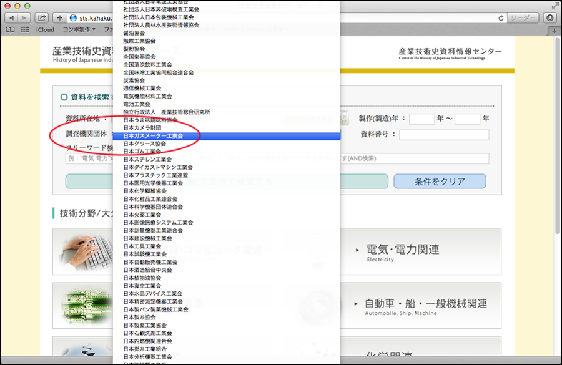The image size is (562, 365).
Task: Go forward with Safari's forward arrow
Action: (24, 18)
